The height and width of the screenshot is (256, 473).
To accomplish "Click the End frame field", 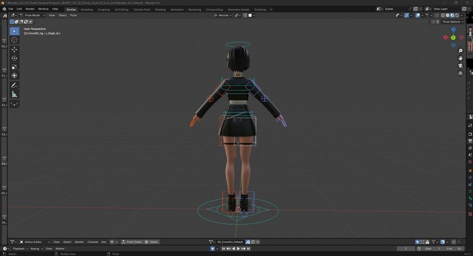I will click(453, 249).
